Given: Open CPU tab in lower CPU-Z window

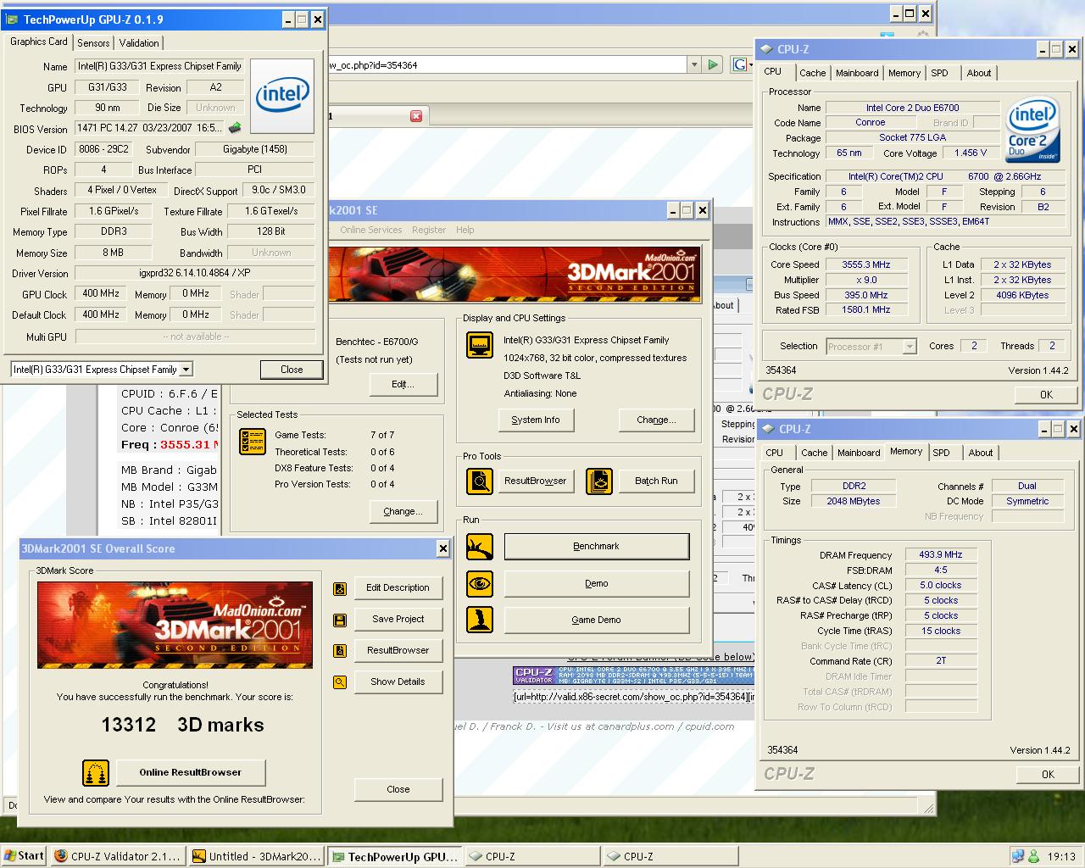Looking at the screenshot, I should pos(775,453).
